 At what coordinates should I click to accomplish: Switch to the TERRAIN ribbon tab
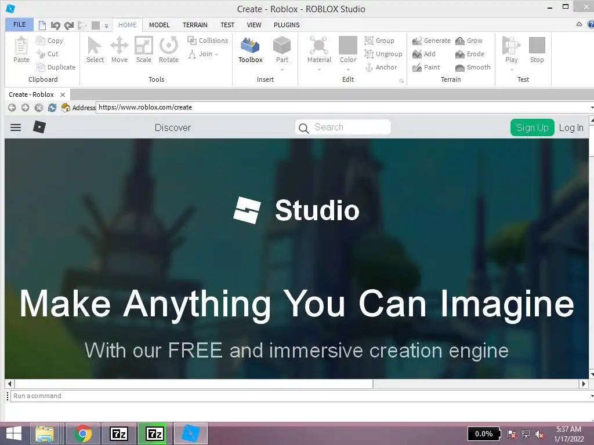click(x=195, y=25)
